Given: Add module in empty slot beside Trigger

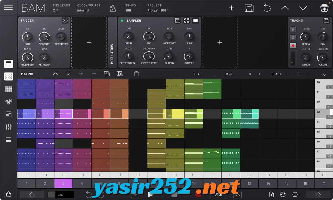Looking at the screenshot, I should tap(89, 42).
